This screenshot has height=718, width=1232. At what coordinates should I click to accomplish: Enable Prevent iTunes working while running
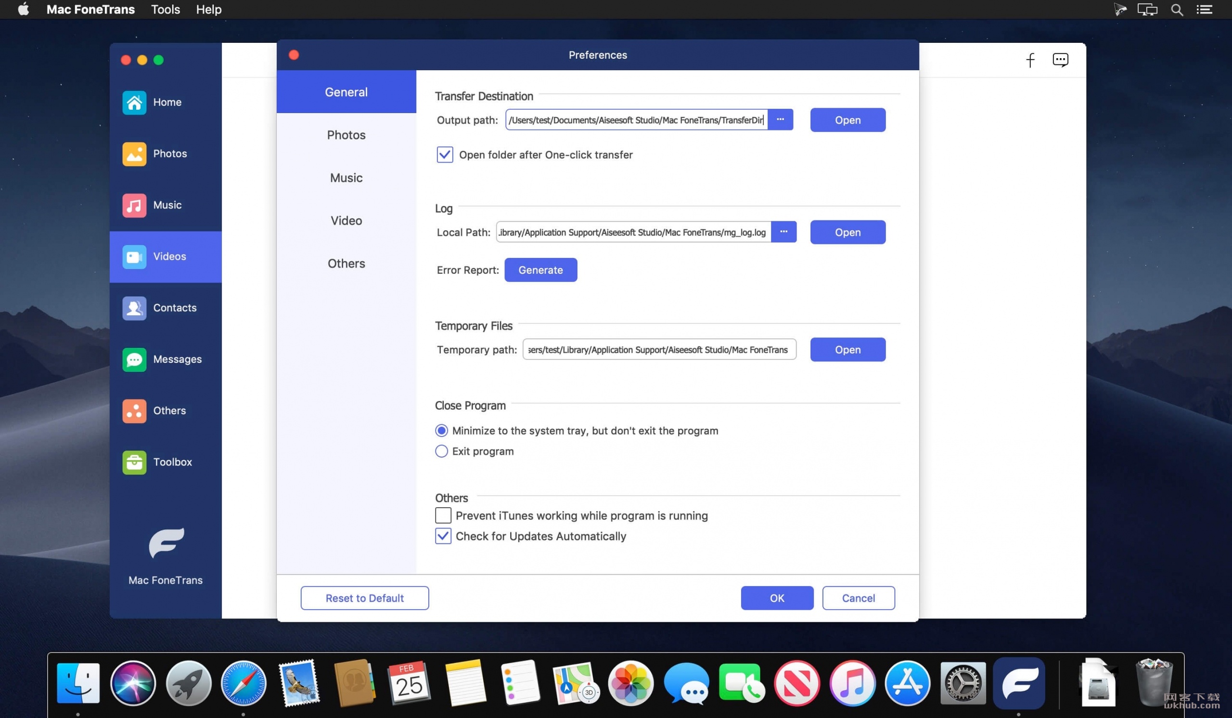443,516
